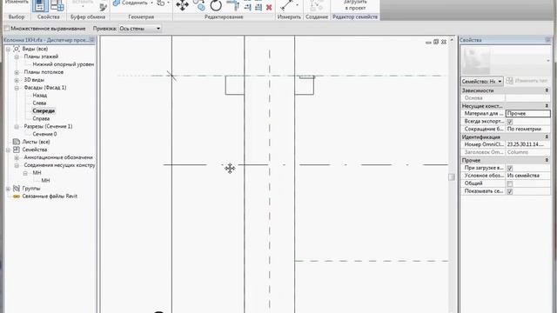Select the Measure between points tool
This screenshot has height=313, width=557.
(286, 5)
